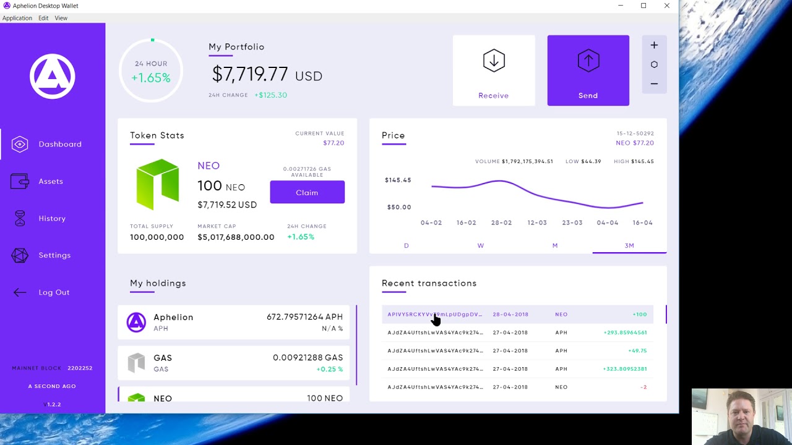Open the Dashboard section

(60, 144)
